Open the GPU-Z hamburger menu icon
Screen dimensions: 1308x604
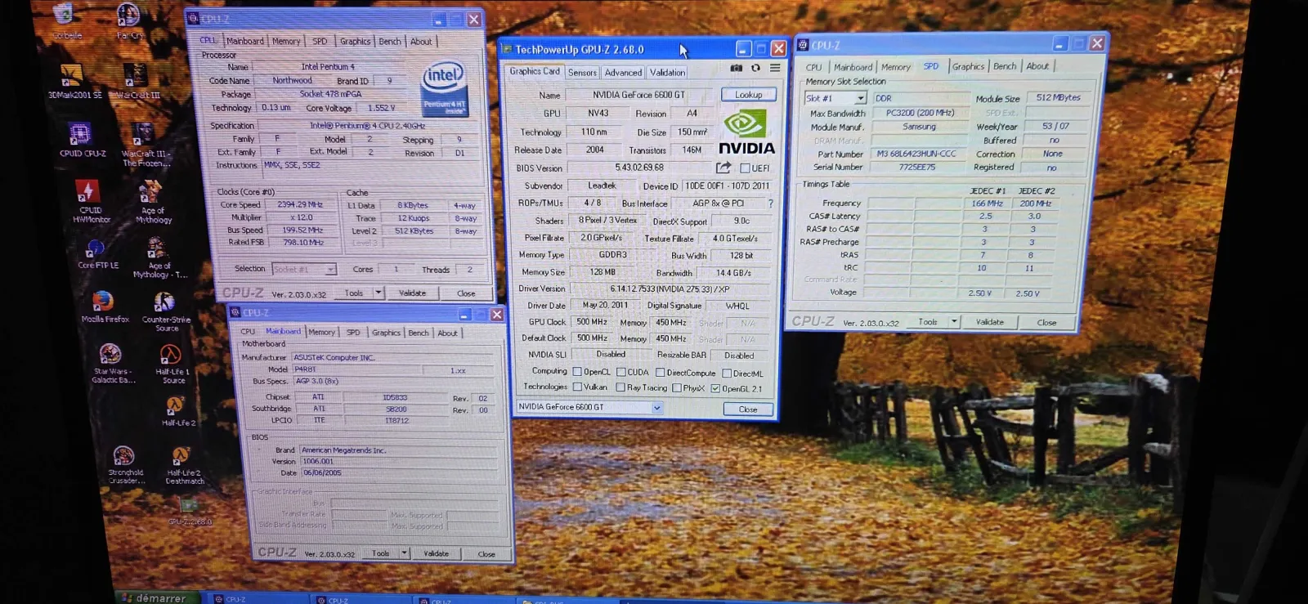[774, 69]
